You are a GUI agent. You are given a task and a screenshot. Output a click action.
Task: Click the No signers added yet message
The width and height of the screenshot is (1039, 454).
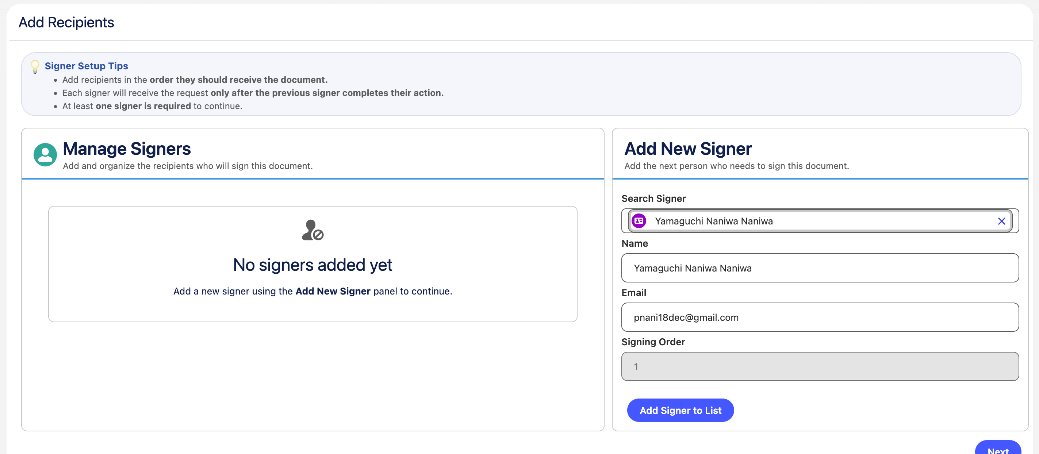[313, 265]
